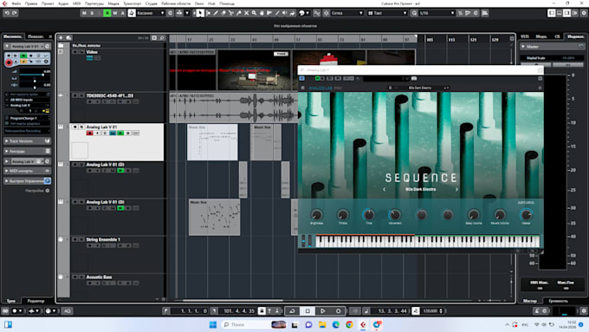Screen dimensions: 589x332
Task: Click the Stop transport button
Action: tap(307, 311)
